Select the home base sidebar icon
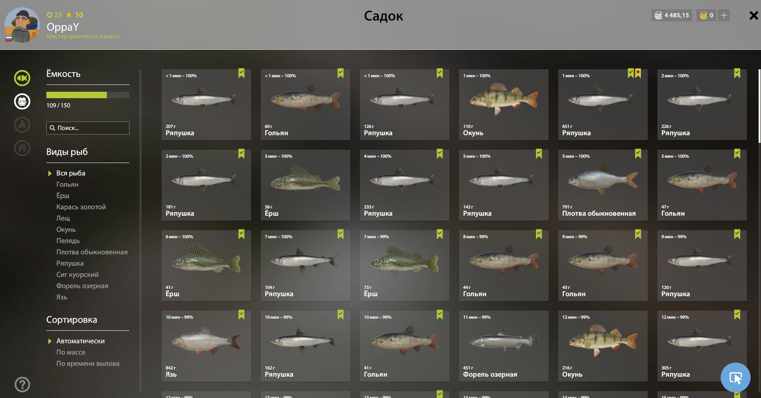Viewport: 761px width, 398px height. 22,148
